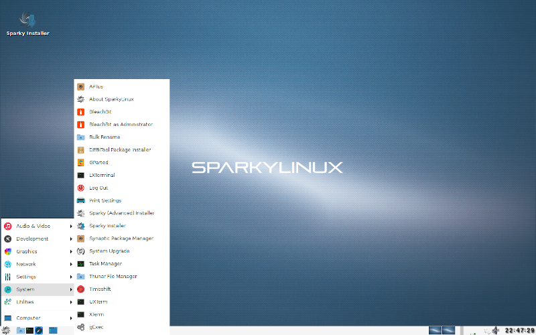Select the Sparky Installer desktop icon

coord(27,24)
